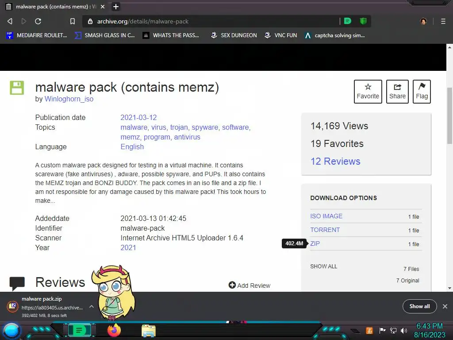The height and width of the screenshot is (340, 453).
Task: Open the malware pack.zip download item
Action: pyautogui.click(x=45, y=307)
